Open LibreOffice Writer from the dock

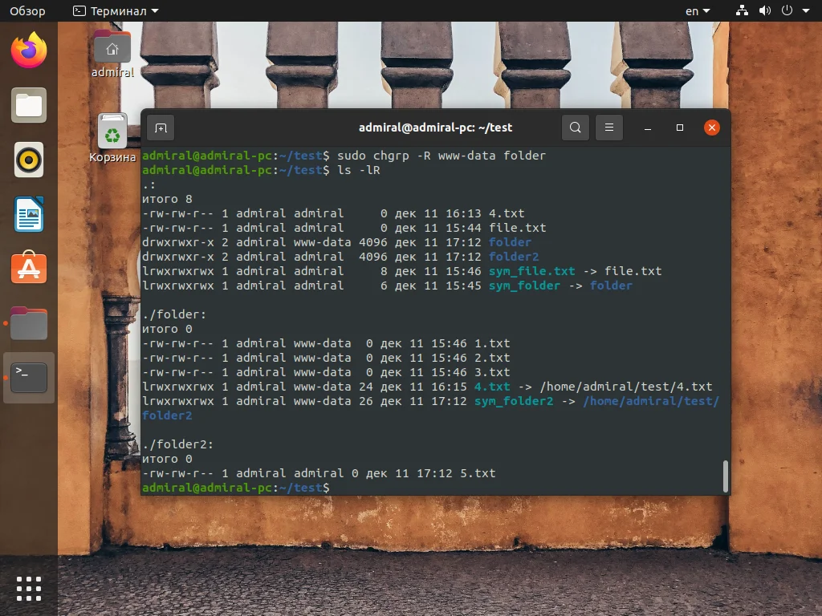point(29,214)
